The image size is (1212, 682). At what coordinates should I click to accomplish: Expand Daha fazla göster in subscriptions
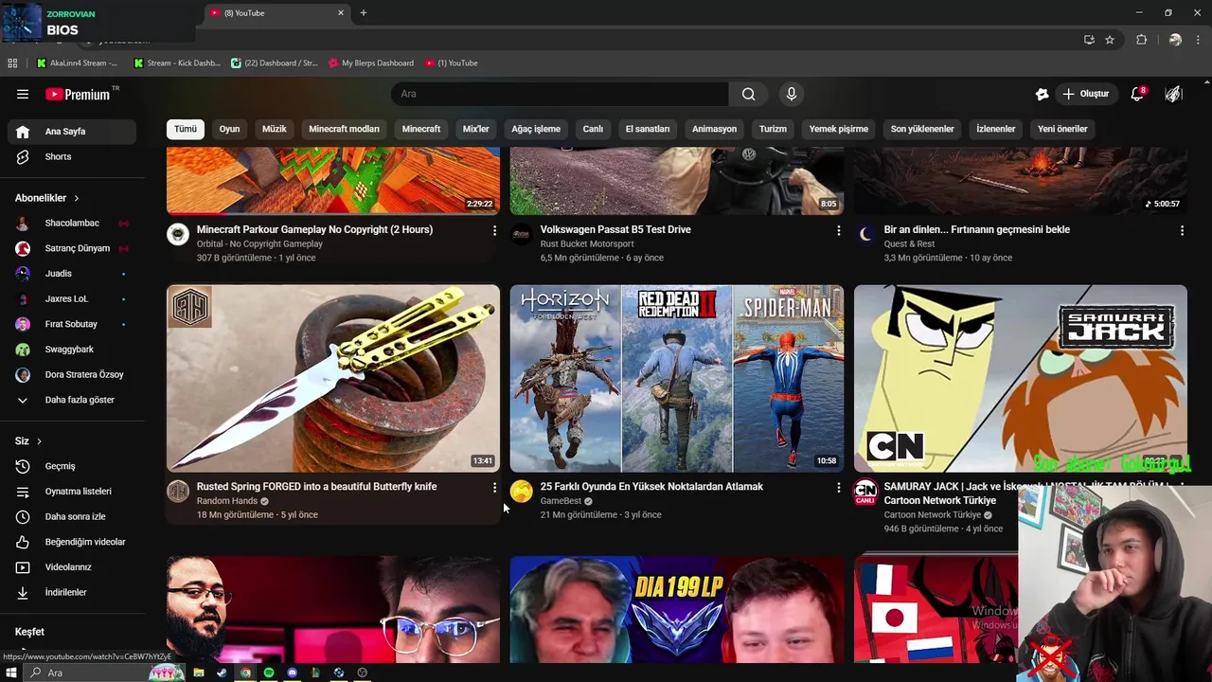[x=72, y=400]
